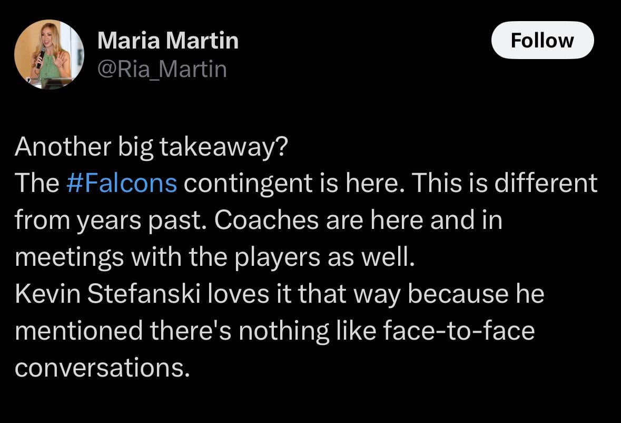
Task: Click the @Ria_Martin handle
Action: pyautogui.click(x=162, y=69)
